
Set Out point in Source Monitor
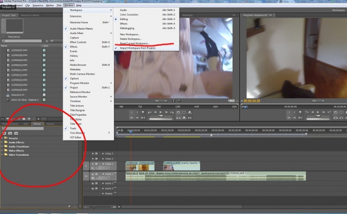(x=137, y=112)
